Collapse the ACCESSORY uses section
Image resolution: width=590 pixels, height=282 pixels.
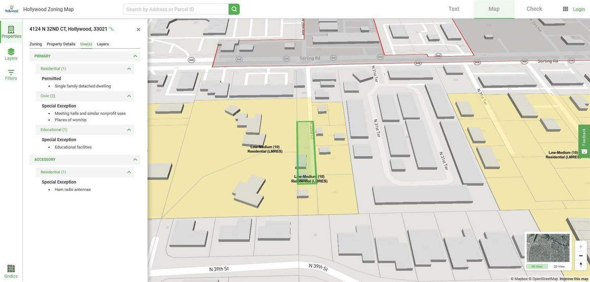pos(135,160)
